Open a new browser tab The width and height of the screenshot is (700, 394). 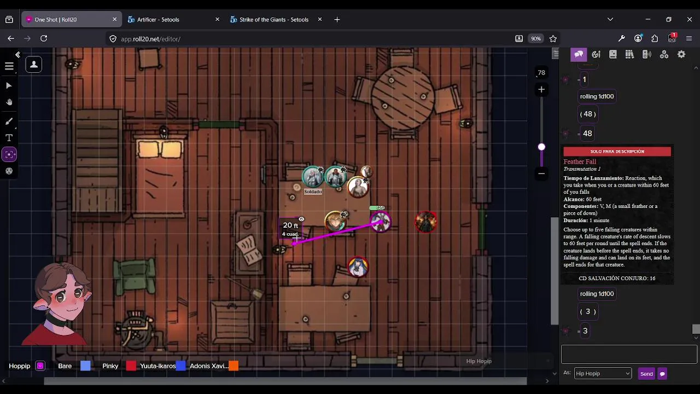[x=337, y=19]
